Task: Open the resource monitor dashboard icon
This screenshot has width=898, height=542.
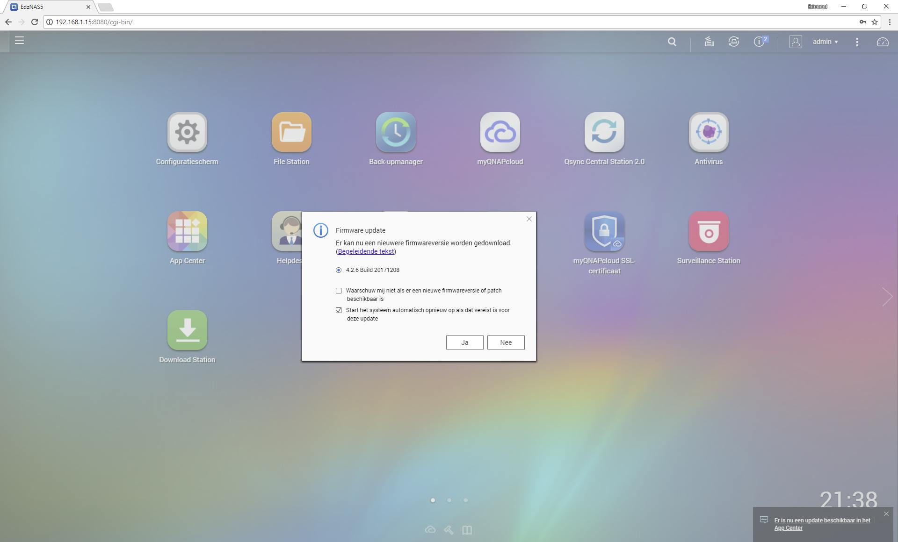Action: [x=882, y=42]
